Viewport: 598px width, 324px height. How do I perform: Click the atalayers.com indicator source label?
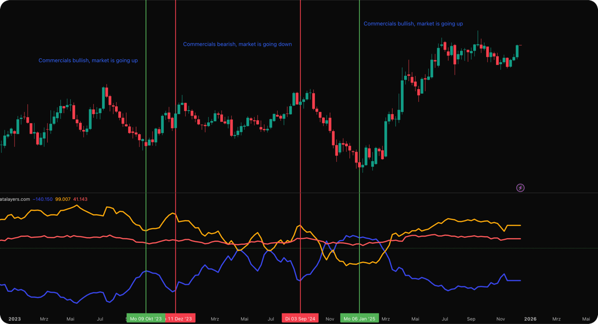(15, 198)
